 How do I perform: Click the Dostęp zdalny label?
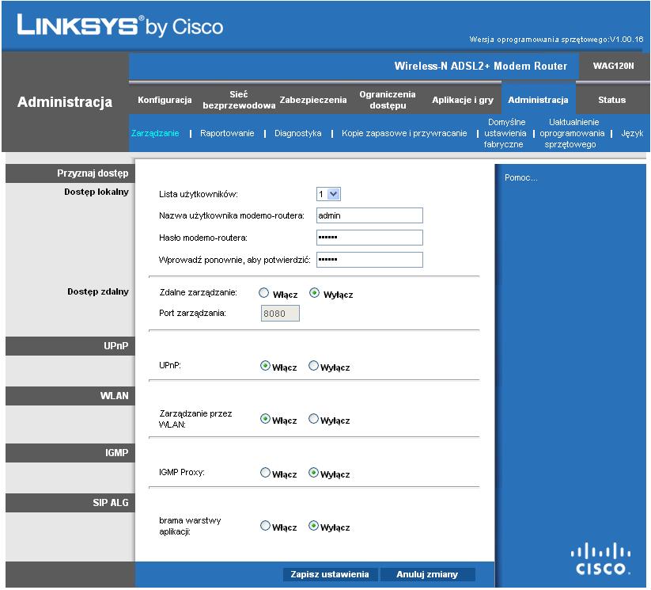pos(98,291)
